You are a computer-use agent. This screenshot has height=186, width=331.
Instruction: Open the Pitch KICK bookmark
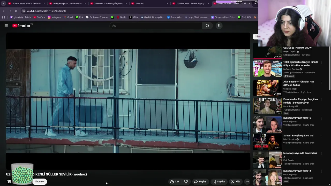244,17
